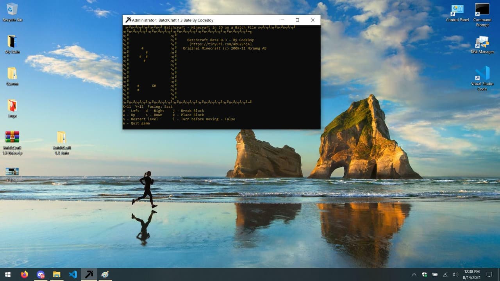Click the battery status tray icon

[435, 274]
